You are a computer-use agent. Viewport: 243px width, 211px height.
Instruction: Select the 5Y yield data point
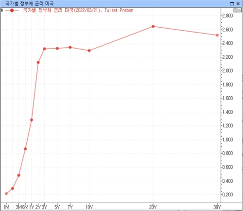tap(57, 48)
